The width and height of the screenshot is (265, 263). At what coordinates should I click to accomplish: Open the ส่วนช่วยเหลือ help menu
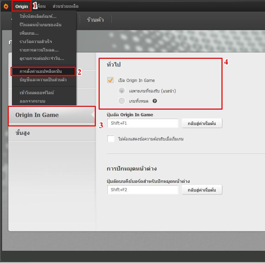[65, 6]
